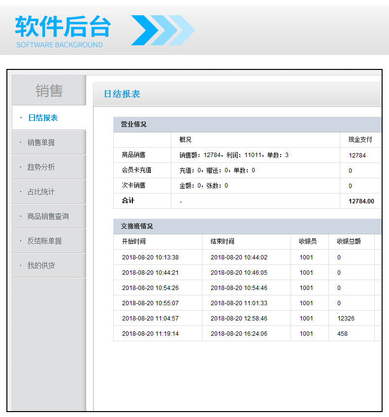
Task: Click end time 2018-08-20 10:46:05
Action: 239,273
